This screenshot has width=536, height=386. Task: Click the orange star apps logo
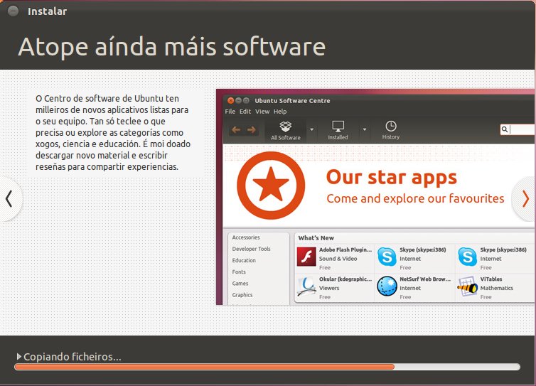(271, 186)
